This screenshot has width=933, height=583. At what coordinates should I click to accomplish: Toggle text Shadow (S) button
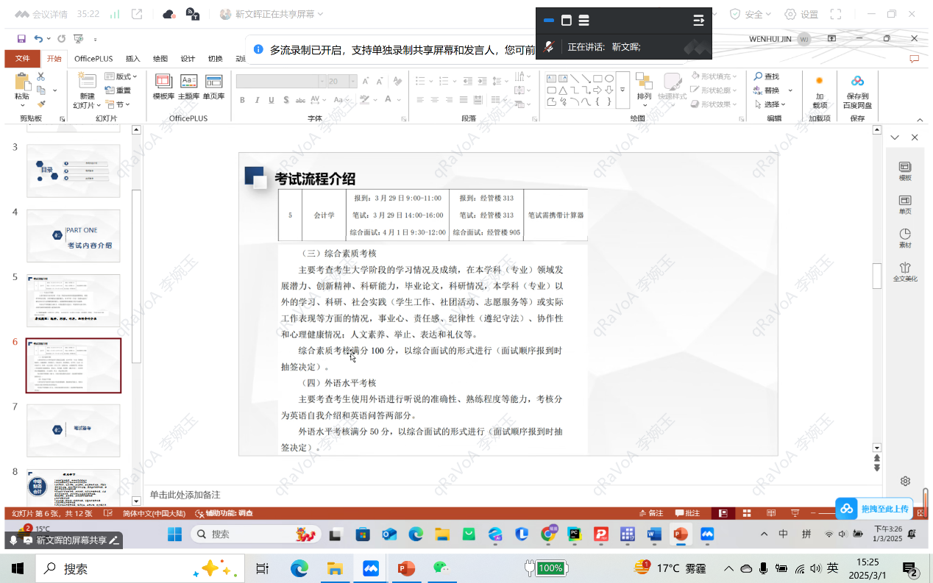(286, 100)
